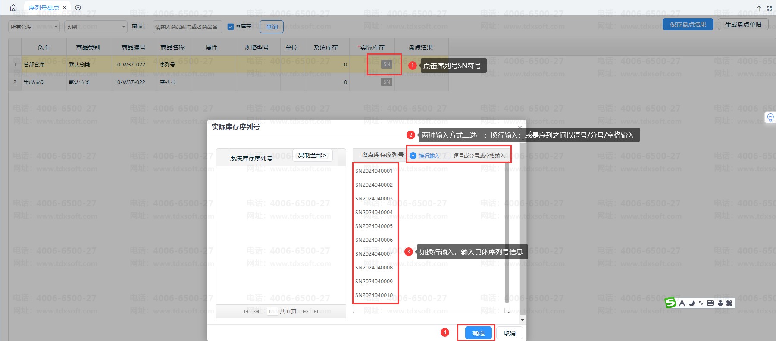Viewport: 776px width, 341px height.
Task: Click the product search input field
Action: coord(187,27)
